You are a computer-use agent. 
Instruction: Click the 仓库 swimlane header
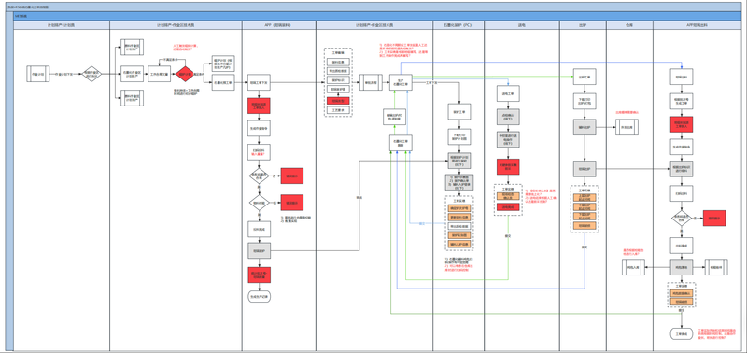[629, 25]
